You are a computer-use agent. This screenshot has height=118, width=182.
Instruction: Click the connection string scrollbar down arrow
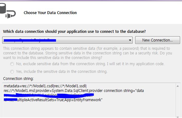point(178,117)
